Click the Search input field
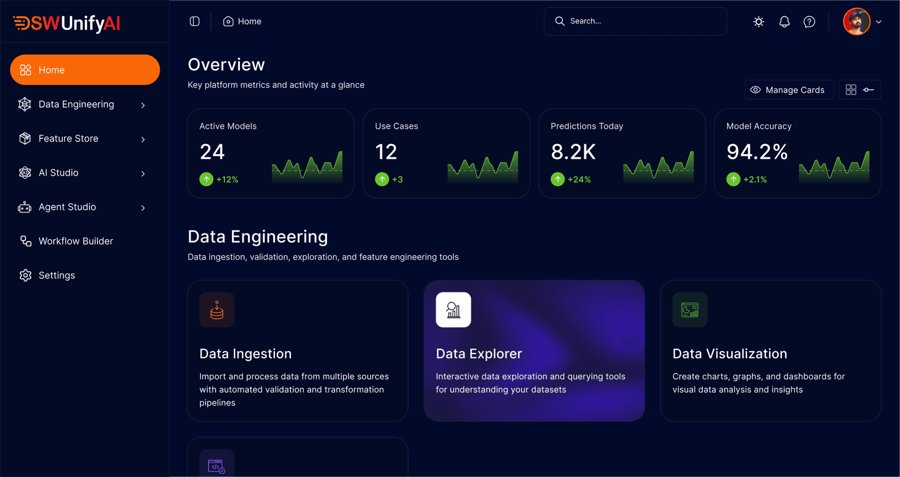The width and height of the screenshot is (900, 477). (635, 21)
